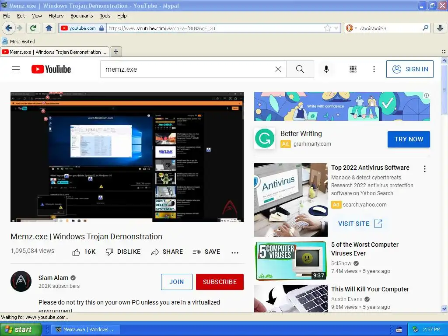
Task: Click the Memz.exe video player
Action: pos(127,157)
